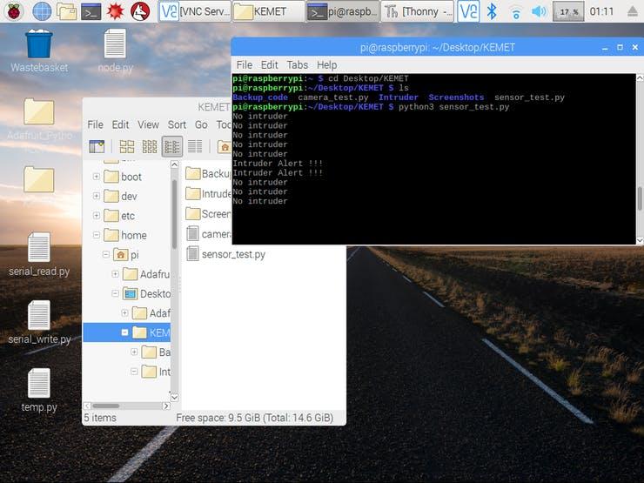Open the file manager View menu

(148, 124)
